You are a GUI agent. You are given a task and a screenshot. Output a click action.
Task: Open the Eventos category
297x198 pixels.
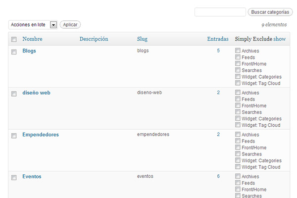tap(32, 176)
